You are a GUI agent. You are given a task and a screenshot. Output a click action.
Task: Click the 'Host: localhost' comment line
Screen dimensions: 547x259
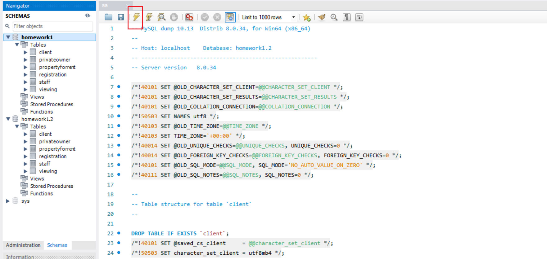click(201, 48)
